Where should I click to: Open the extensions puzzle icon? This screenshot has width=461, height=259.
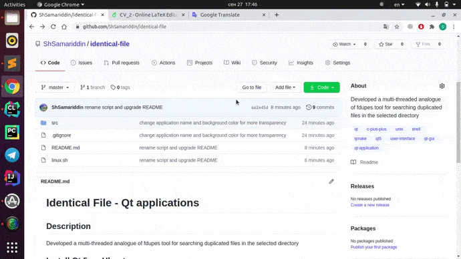tap(432, 27)
